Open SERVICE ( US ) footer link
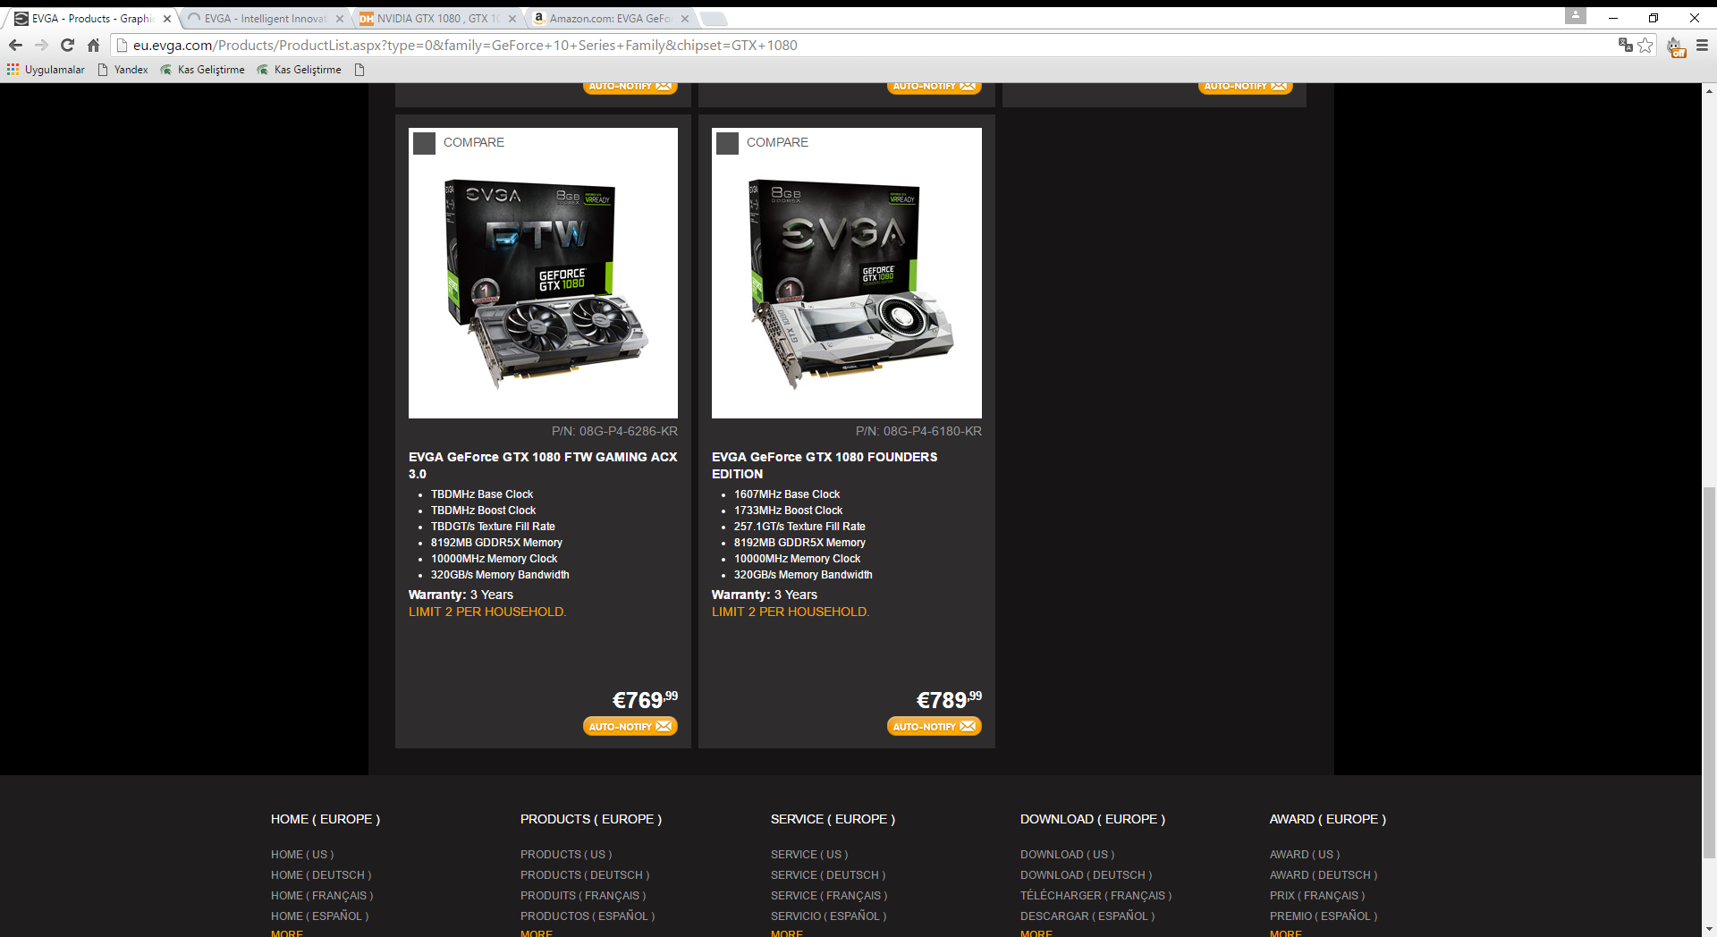 coord(809,855)
